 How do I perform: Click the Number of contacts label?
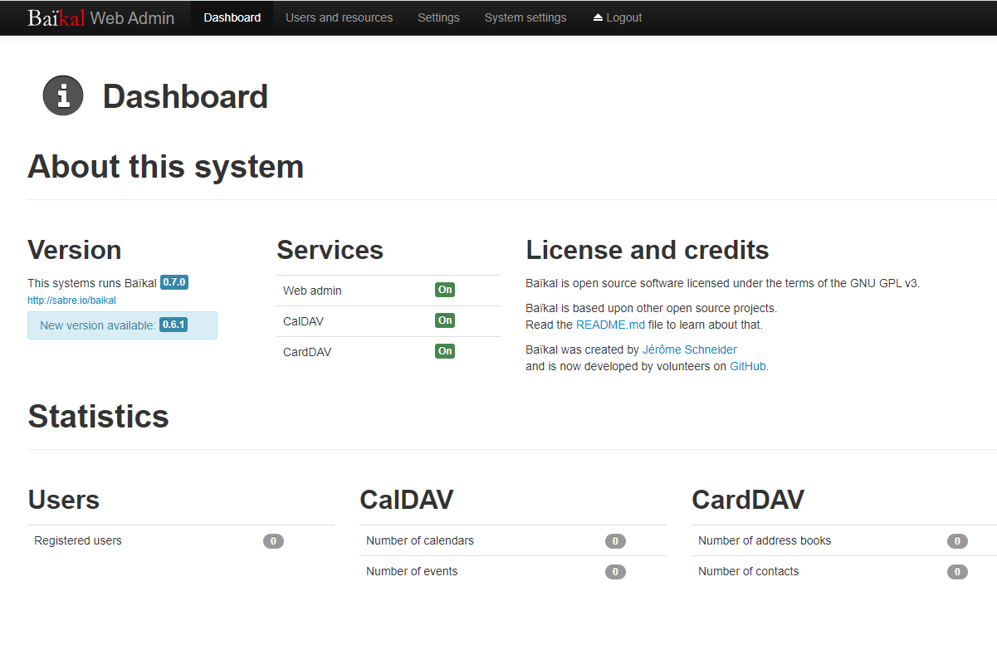(x=749, y=571)
